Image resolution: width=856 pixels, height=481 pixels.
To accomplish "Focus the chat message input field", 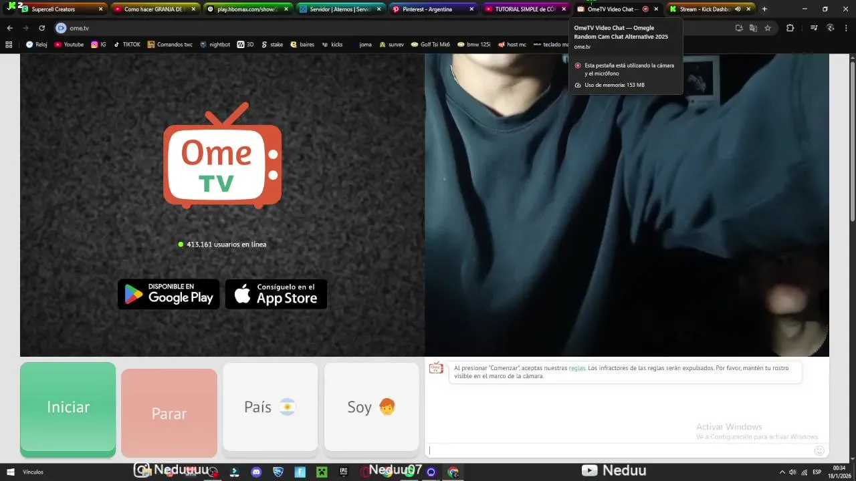I will point(619,450).
